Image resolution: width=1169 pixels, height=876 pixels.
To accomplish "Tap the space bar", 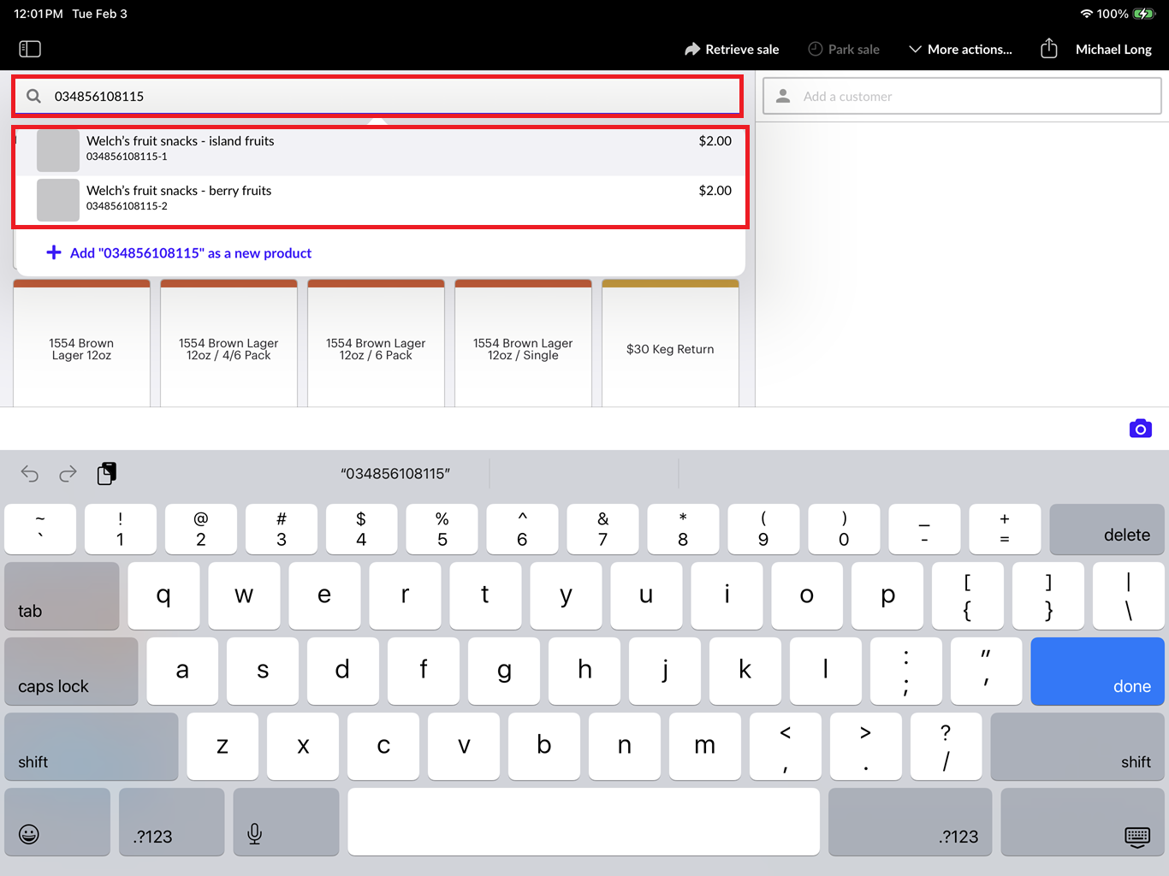I will tap(584, 822).
